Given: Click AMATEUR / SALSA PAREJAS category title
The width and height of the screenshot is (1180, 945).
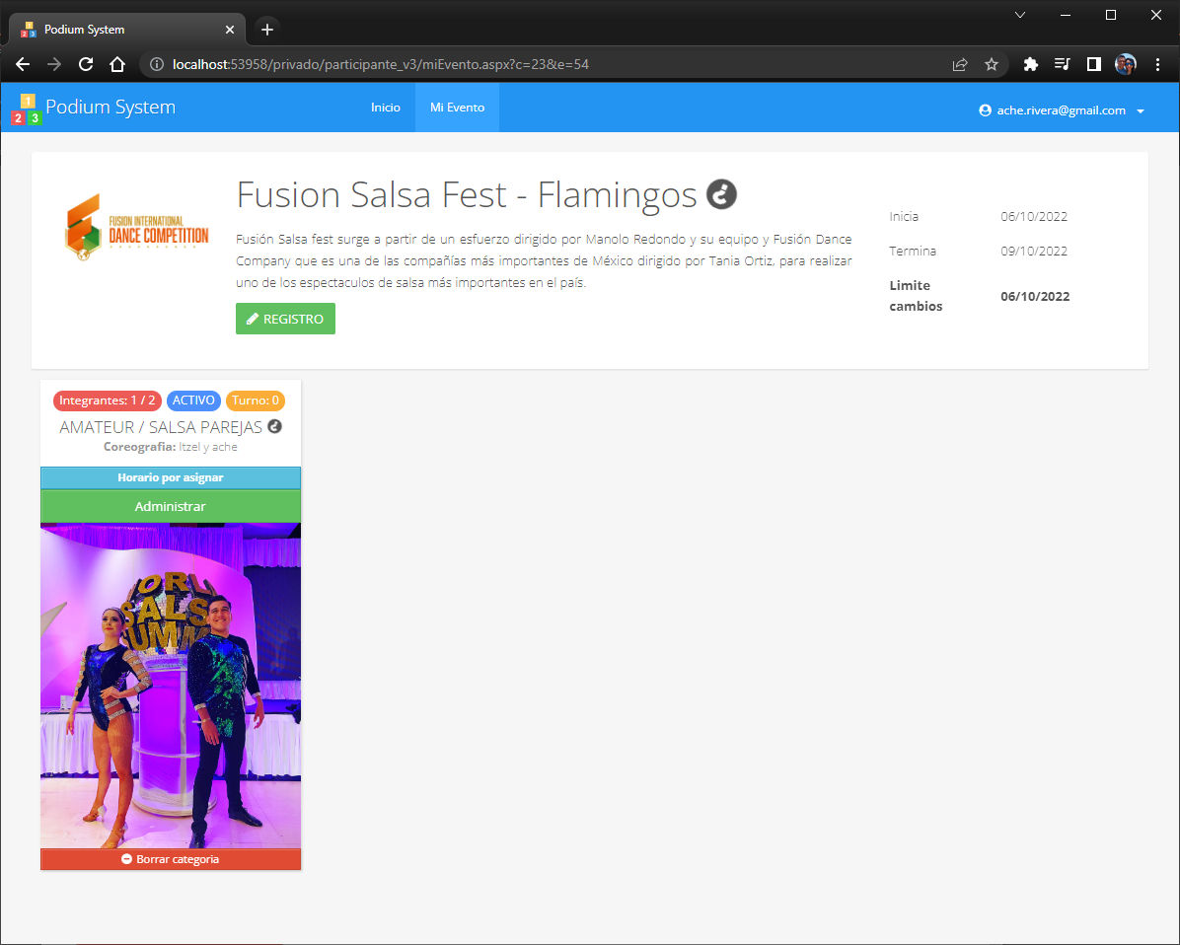Looking at the screenshot, I should 161,427.
